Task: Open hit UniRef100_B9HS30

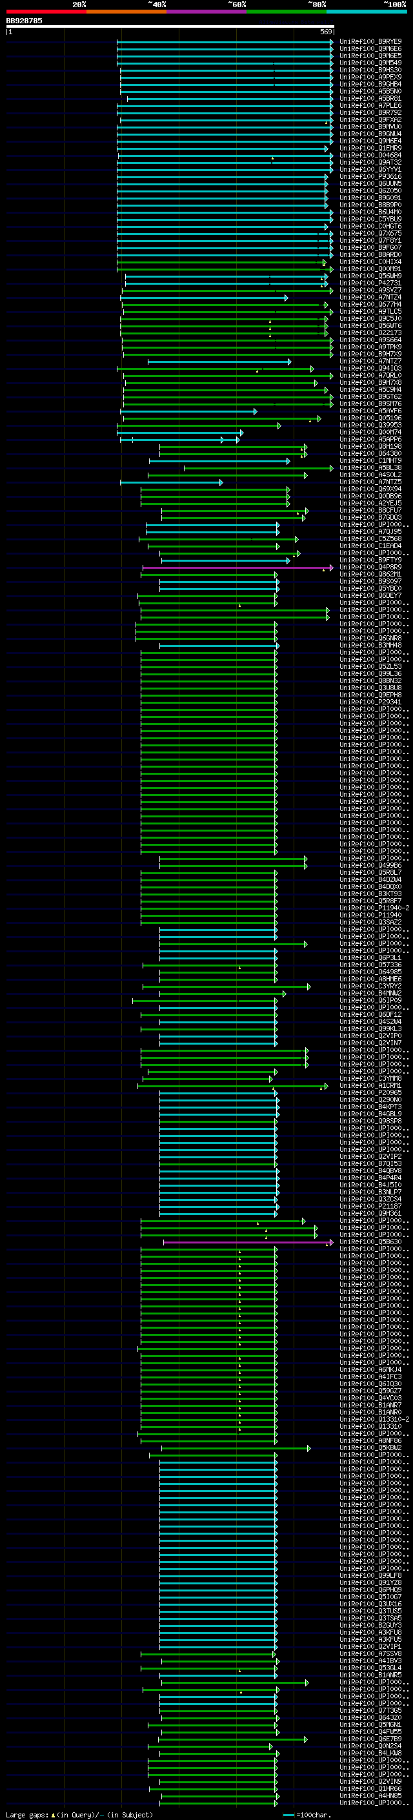Action: (x=370, y=70)
